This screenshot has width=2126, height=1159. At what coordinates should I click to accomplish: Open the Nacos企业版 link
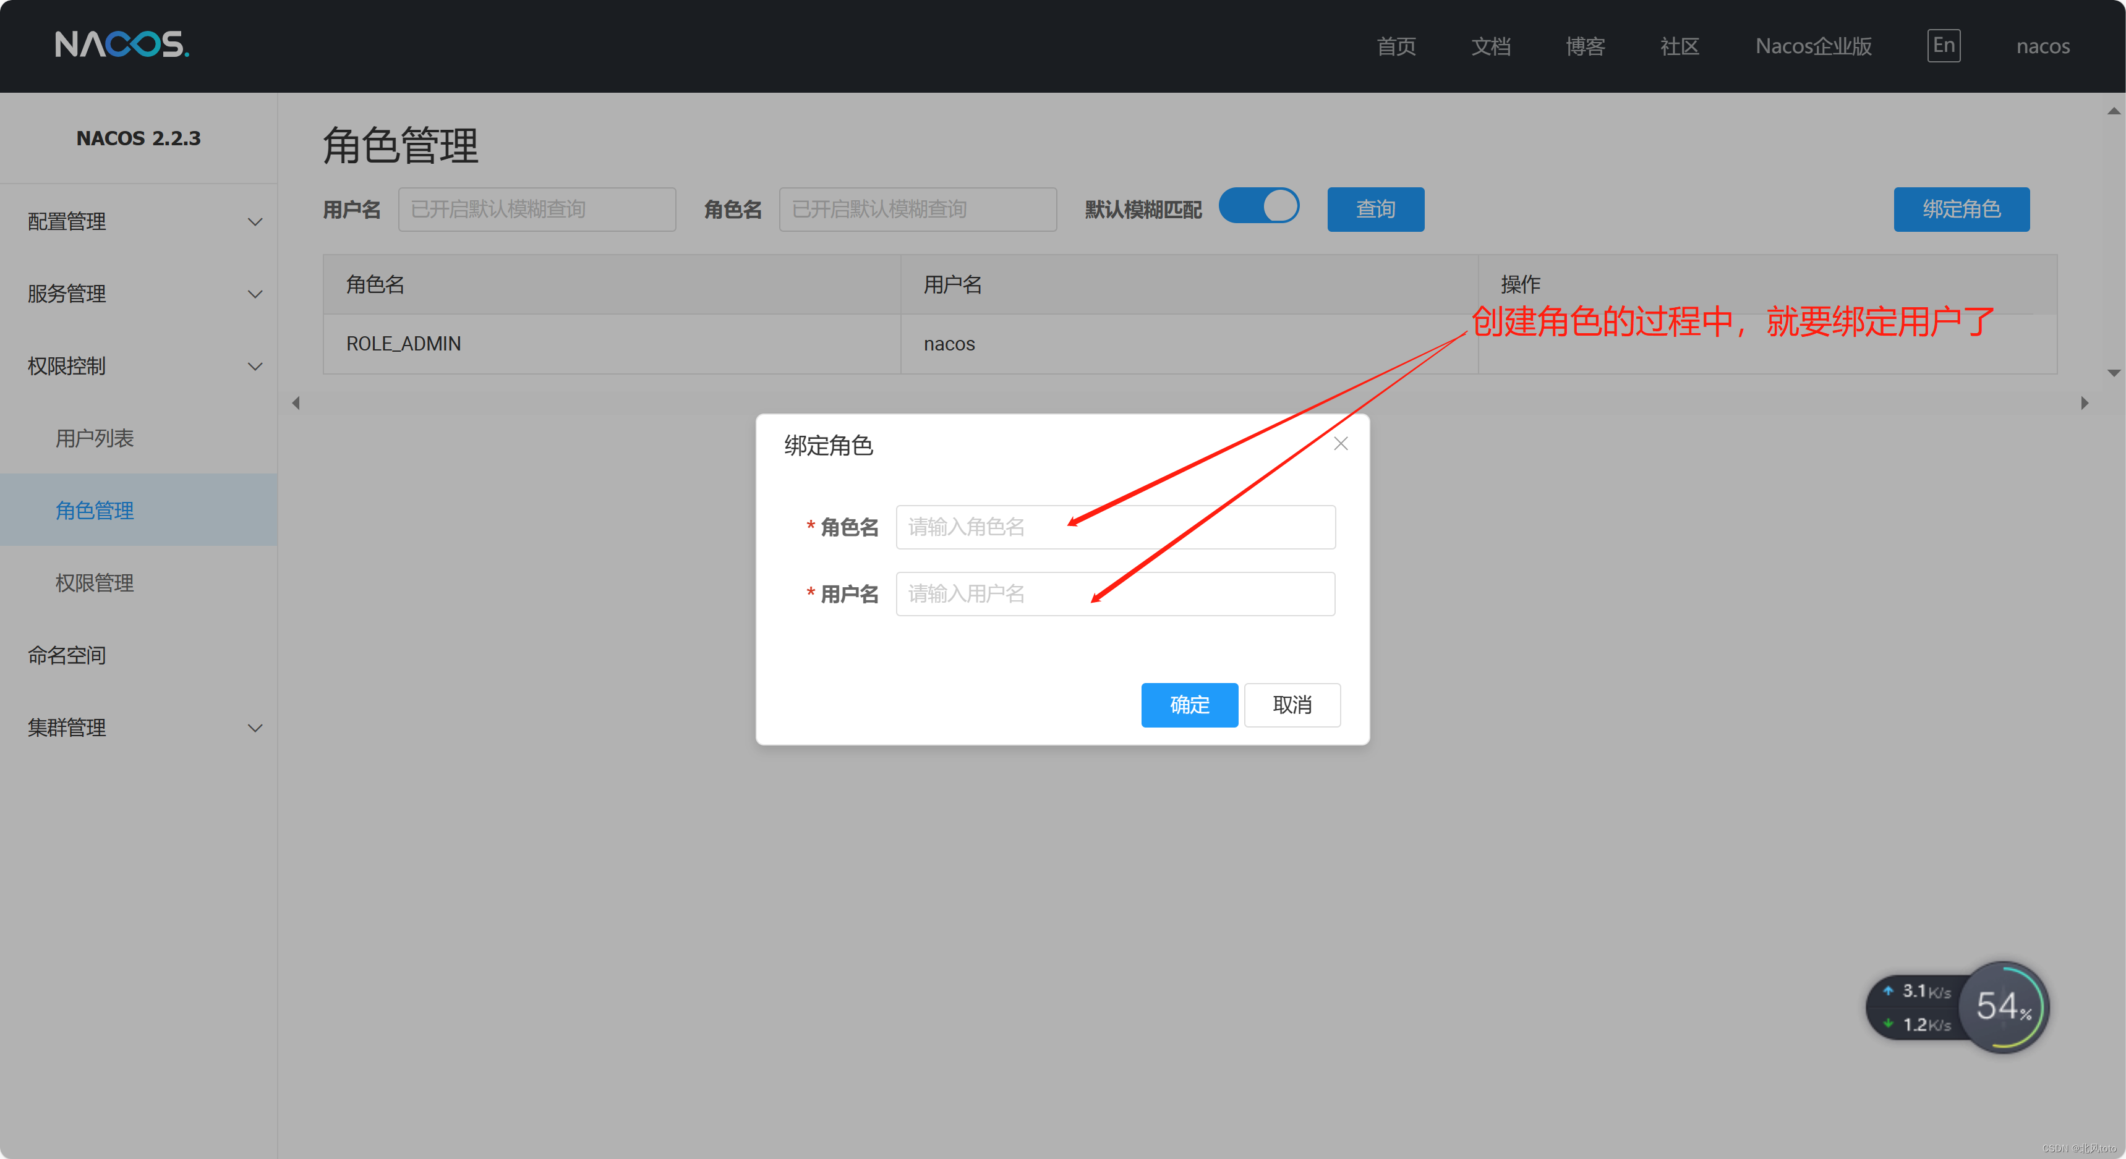1813,46
